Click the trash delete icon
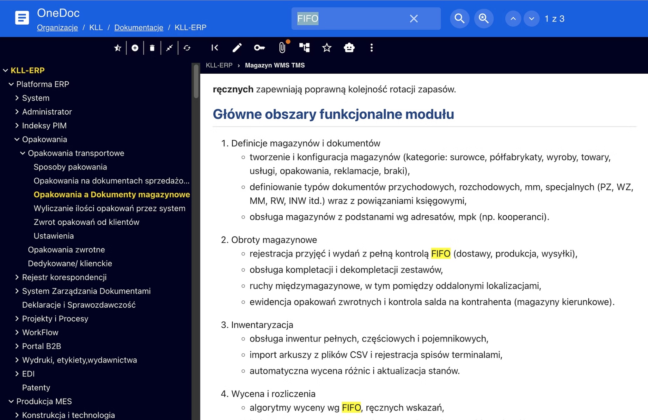The width and height of the screenshot is (648, 420). pos(152,48)
